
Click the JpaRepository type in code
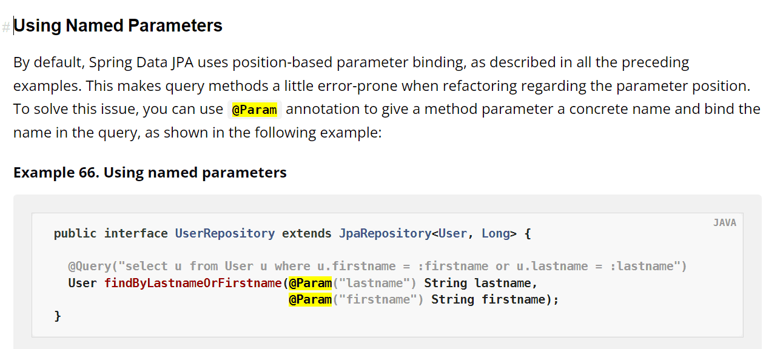[385, 233]
